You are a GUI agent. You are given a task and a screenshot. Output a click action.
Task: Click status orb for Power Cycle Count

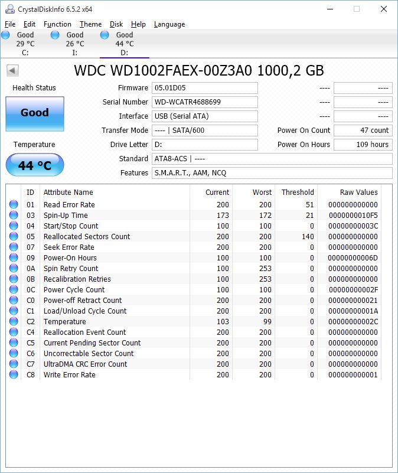click(14, 289)
